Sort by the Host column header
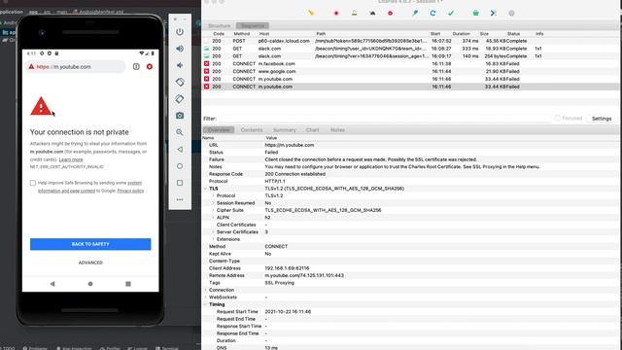This screenshot has width=622, height=350. click(264, 34)
